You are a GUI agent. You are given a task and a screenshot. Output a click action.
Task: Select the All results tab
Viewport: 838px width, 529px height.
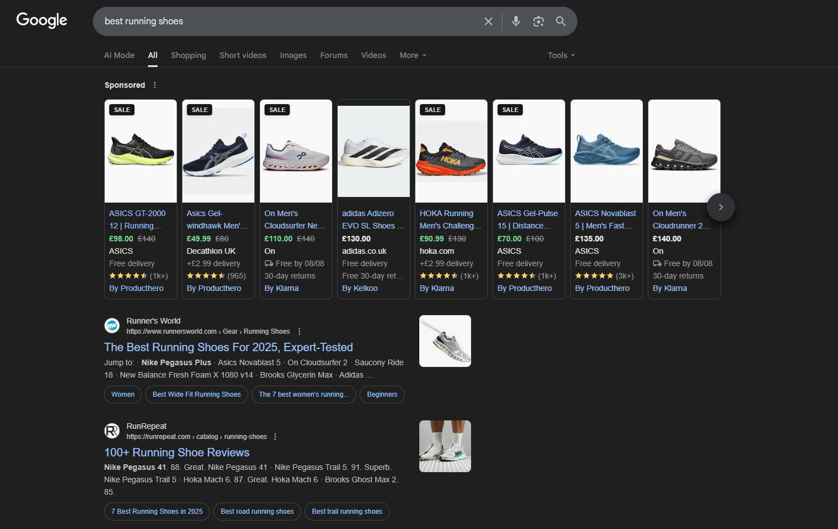click(x=153, y=55)
